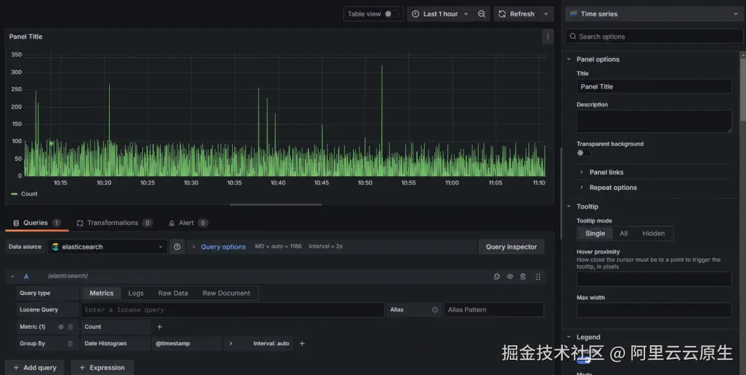Click the Search options field
This screenshot has height=375, width=746.
coord(653,37)
